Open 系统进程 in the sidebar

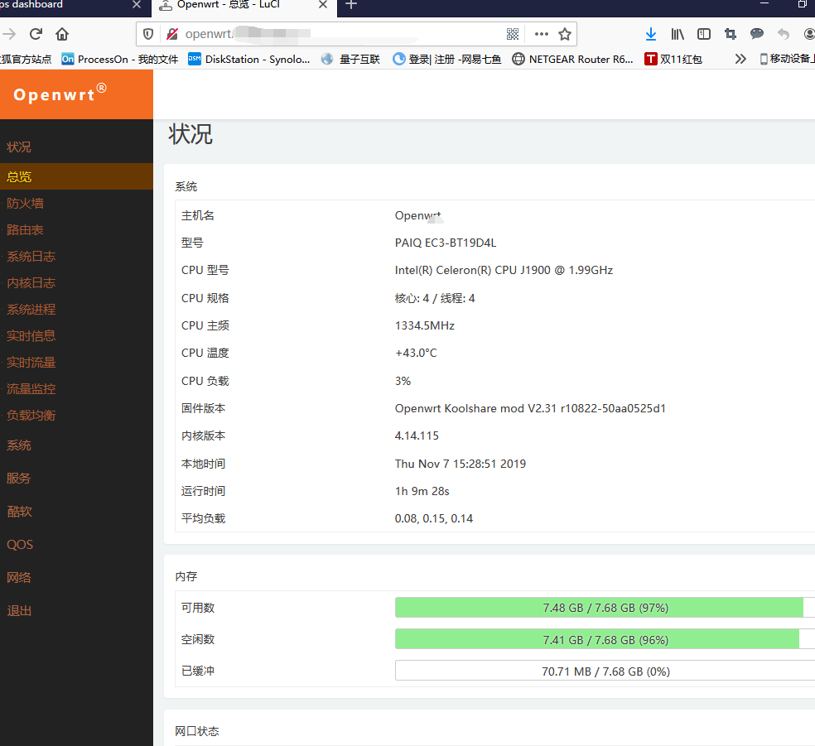pyautogui.click(x=31, y=310)
